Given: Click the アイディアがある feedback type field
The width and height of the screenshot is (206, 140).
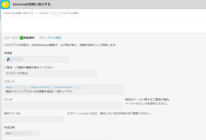Looking at the screenshot, I should pos(50,73).
